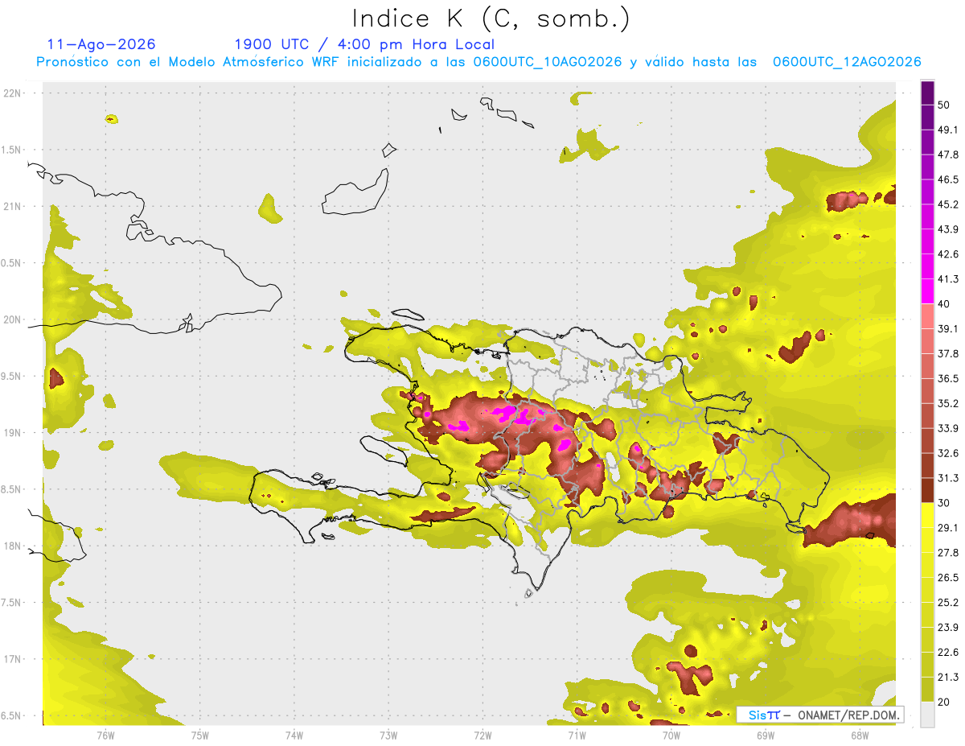This screenshot has height=746, width=965.
Task: Click the legend value '23.9'
Action: (x=948, y=627)
